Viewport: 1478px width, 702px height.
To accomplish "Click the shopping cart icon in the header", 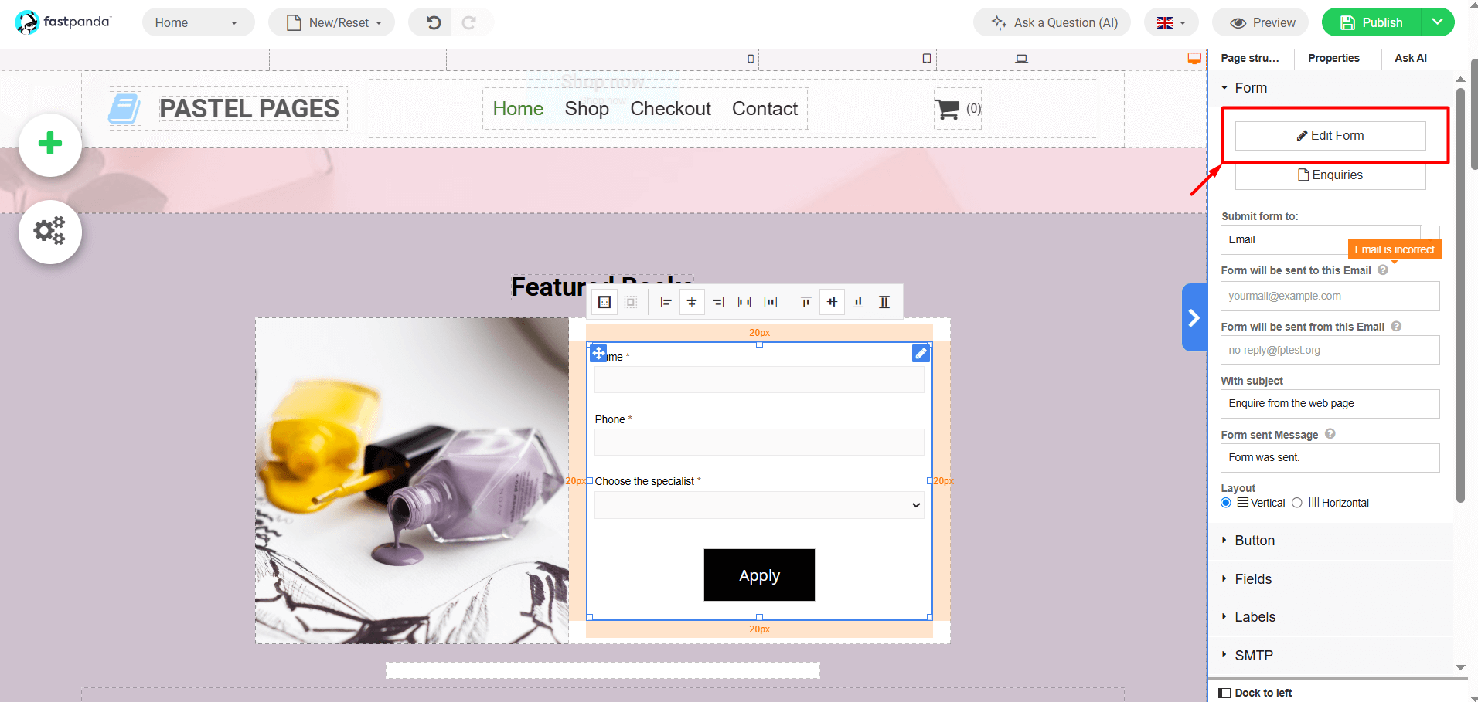I will point(947,108).
